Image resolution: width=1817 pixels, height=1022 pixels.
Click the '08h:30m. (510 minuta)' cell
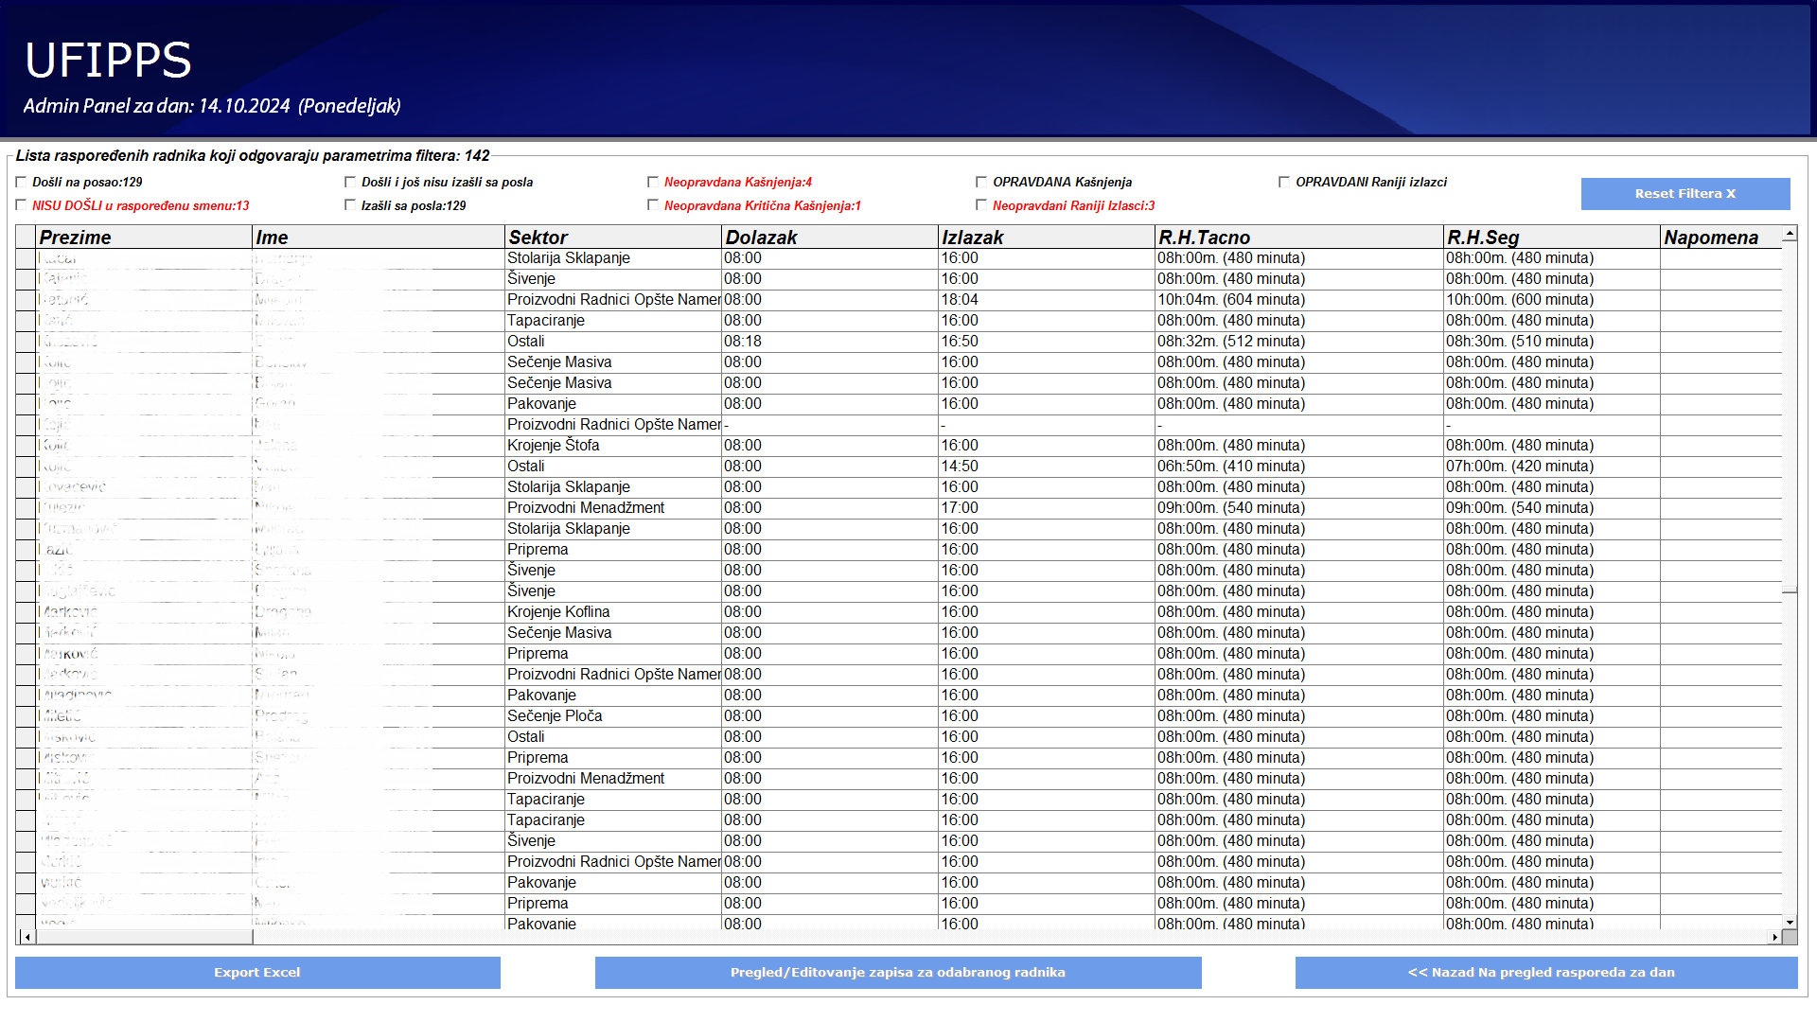coord(1552,342)
